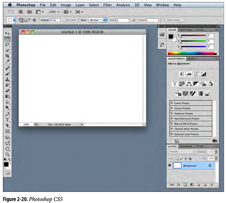Select the Type tool
227x203 pixels.
(7, 120)
